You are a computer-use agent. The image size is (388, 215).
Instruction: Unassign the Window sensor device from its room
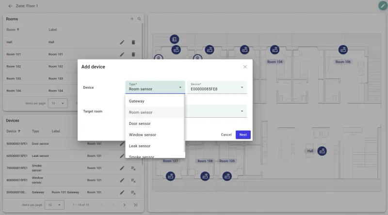click(133, 181)
